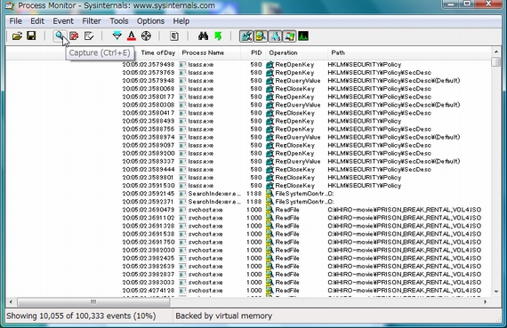Sort by the Process Name column header
The width and height of the screenshot is (507, 328).
tap(210, 52)
